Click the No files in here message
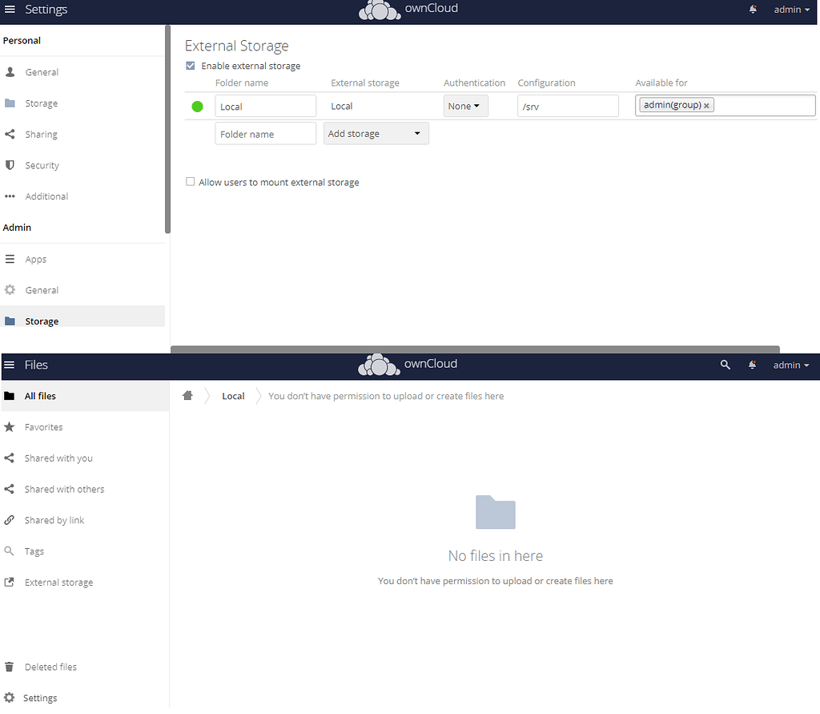Screen dimensions: 820x714 click(495, 556)
